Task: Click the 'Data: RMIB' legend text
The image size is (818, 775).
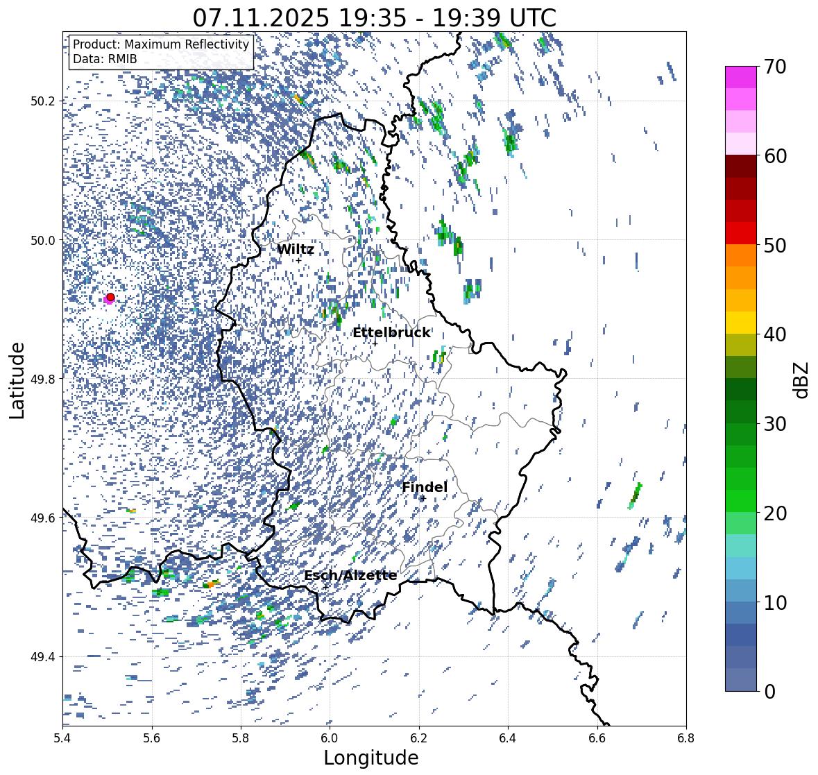Action: click(x=105, y=59)
